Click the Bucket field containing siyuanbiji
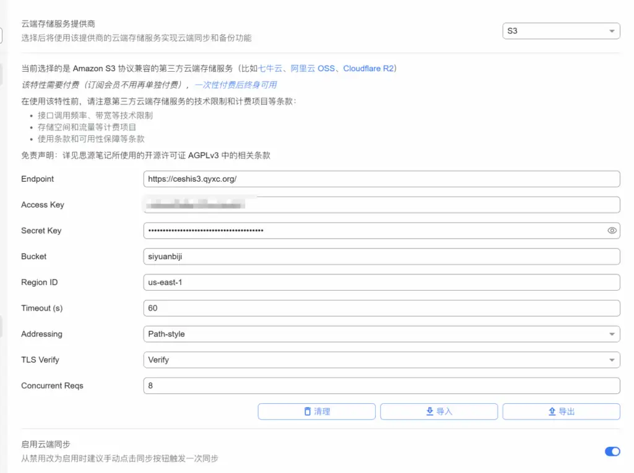The image size is (634, 473). (x=381, y=256)
